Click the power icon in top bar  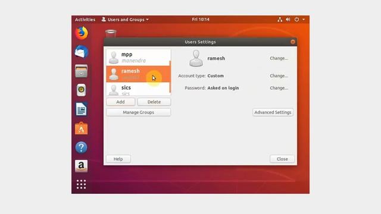pyautogui.click(x=296, y=20)
